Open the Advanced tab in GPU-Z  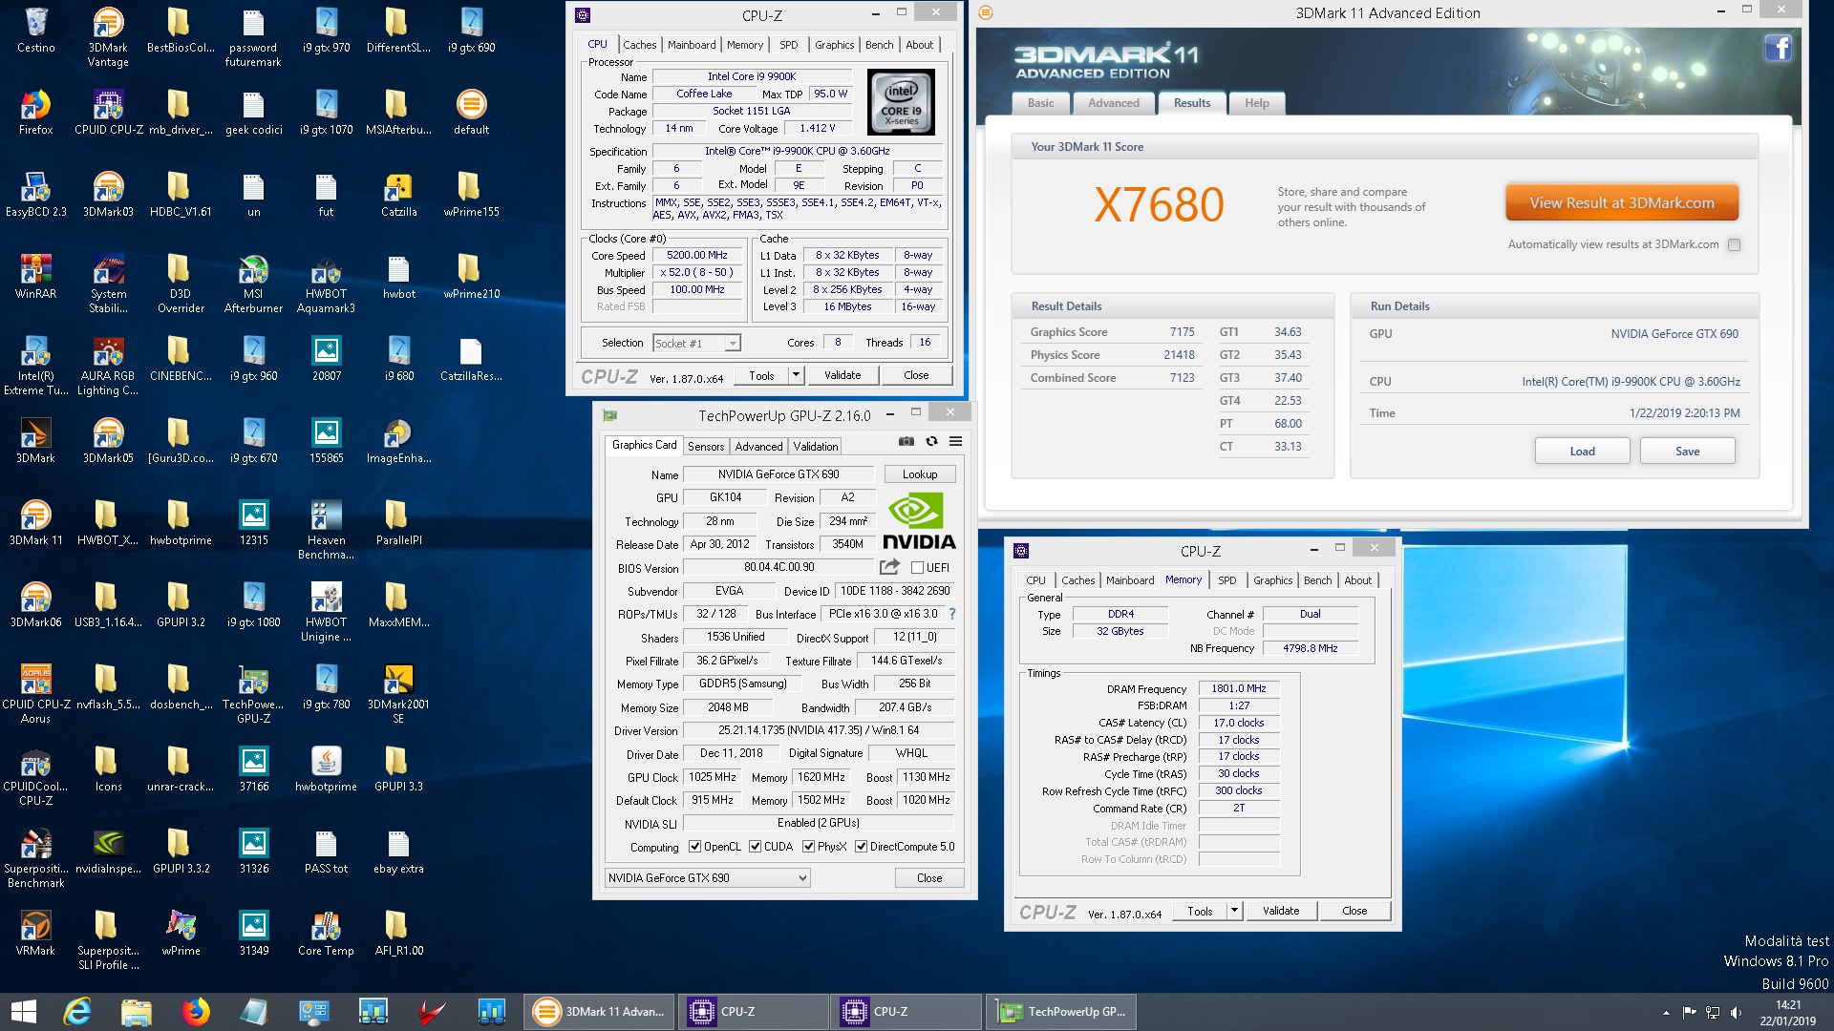pyautogui.click(x=758, y=447)
